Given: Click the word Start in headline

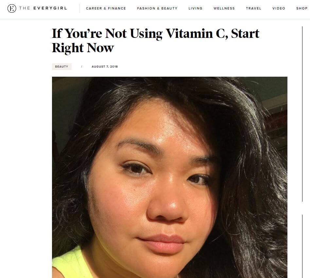Looking at the screenshot, I should coord(245,34).
